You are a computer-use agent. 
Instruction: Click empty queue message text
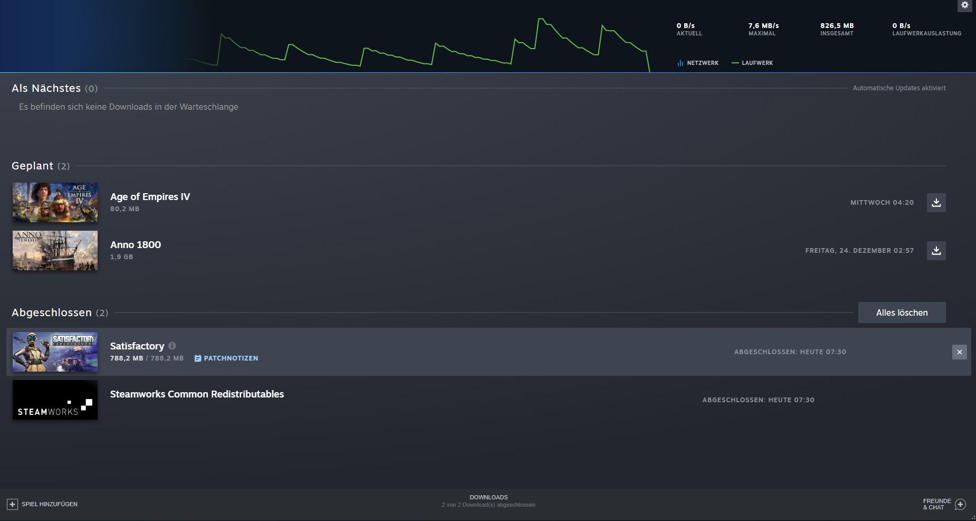pyautogui.click(x=128, y=107)
